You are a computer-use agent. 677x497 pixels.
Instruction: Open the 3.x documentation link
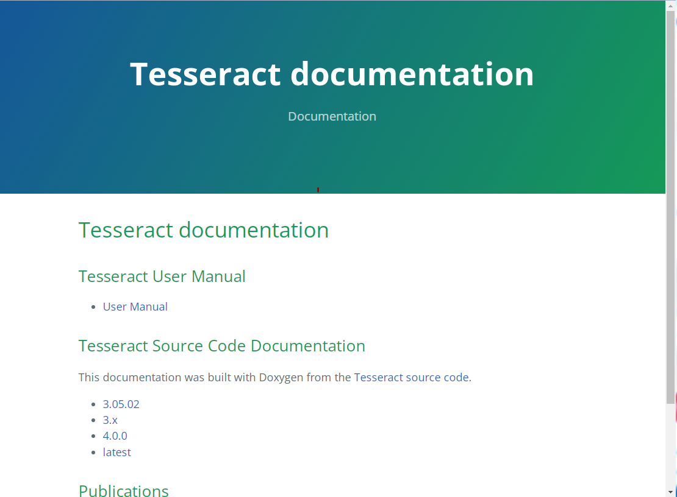(110, 420)
